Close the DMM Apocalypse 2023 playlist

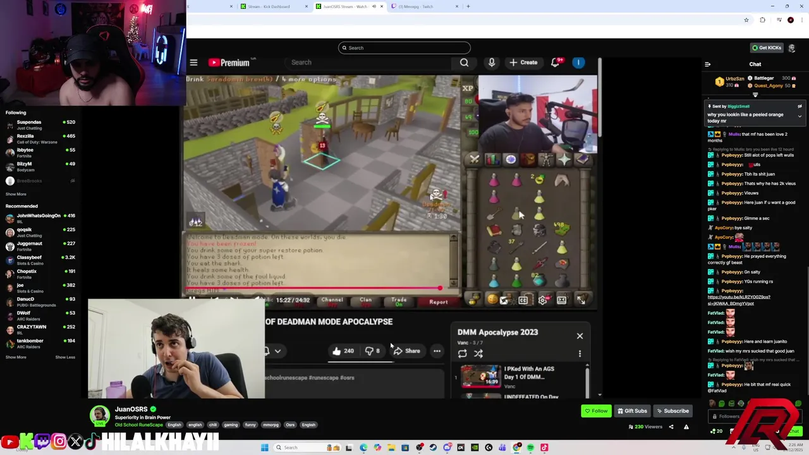tap(580, 336)
